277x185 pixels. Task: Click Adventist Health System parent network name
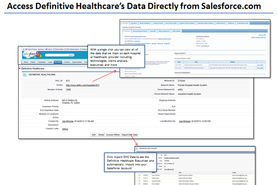pyautogui.click(x=189, y=94)
